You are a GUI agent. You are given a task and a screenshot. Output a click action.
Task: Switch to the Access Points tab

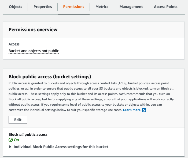click(165, 7)
